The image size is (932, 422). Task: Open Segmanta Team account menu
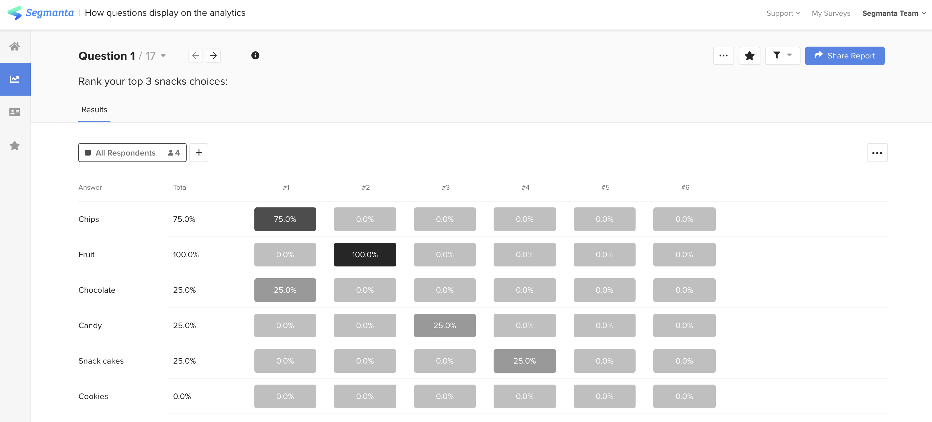(894, 13)
